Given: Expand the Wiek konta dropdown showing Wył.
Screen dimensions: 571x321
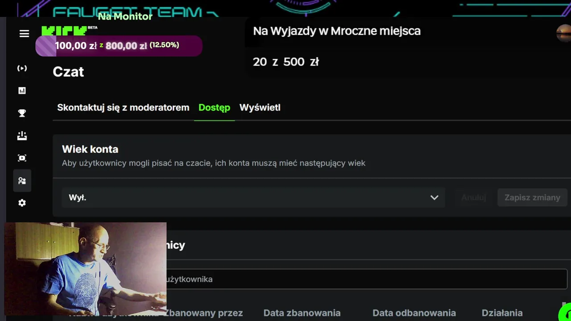Looking at the screenshot, I should [253, 198].
